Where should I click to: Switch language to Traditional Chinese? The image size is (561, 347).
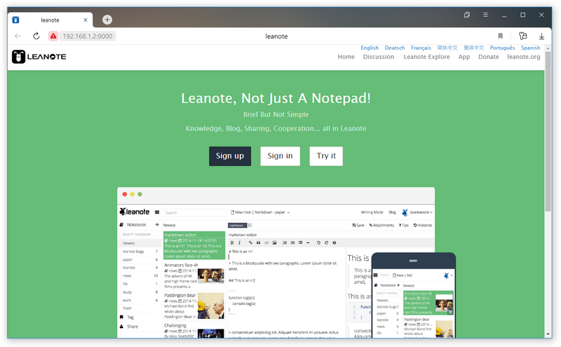[474, 48]
